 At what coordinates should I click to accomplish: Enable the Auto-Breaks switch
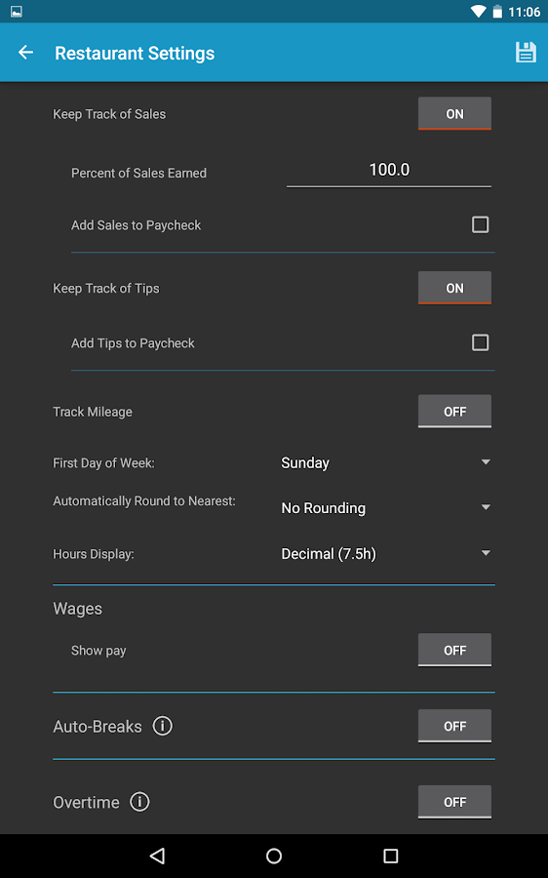[454, 726]
